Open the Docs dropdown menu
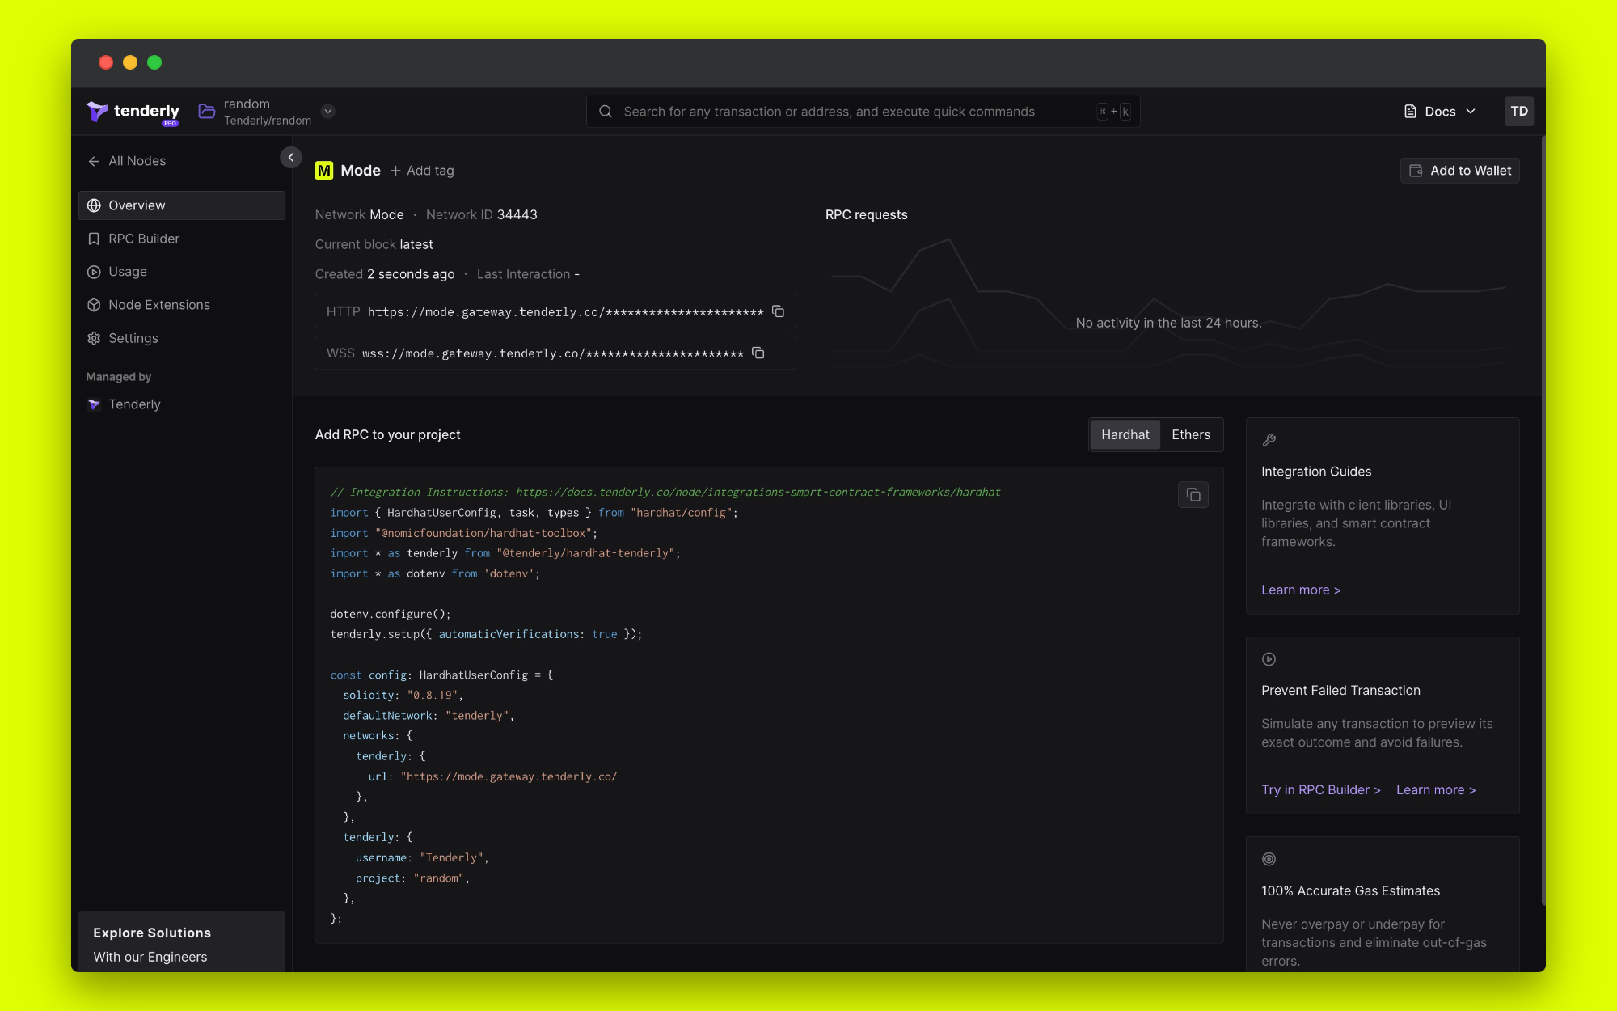The height and width of the screenshot is (1011, 1617). pos(1440,112)
